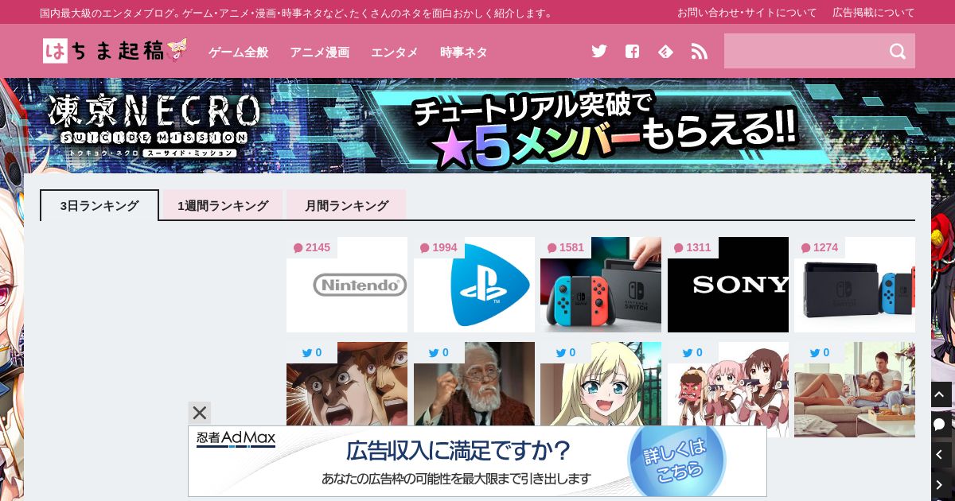This screenshot has height=501, width=955.
Task: Open the RSS feed icon
Action: 699,51
